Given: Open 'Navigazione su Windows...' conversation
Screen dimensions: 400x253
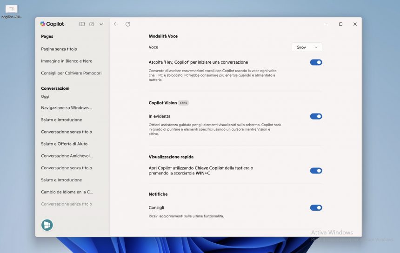Looking at the screenshot, I should (66, 108).
